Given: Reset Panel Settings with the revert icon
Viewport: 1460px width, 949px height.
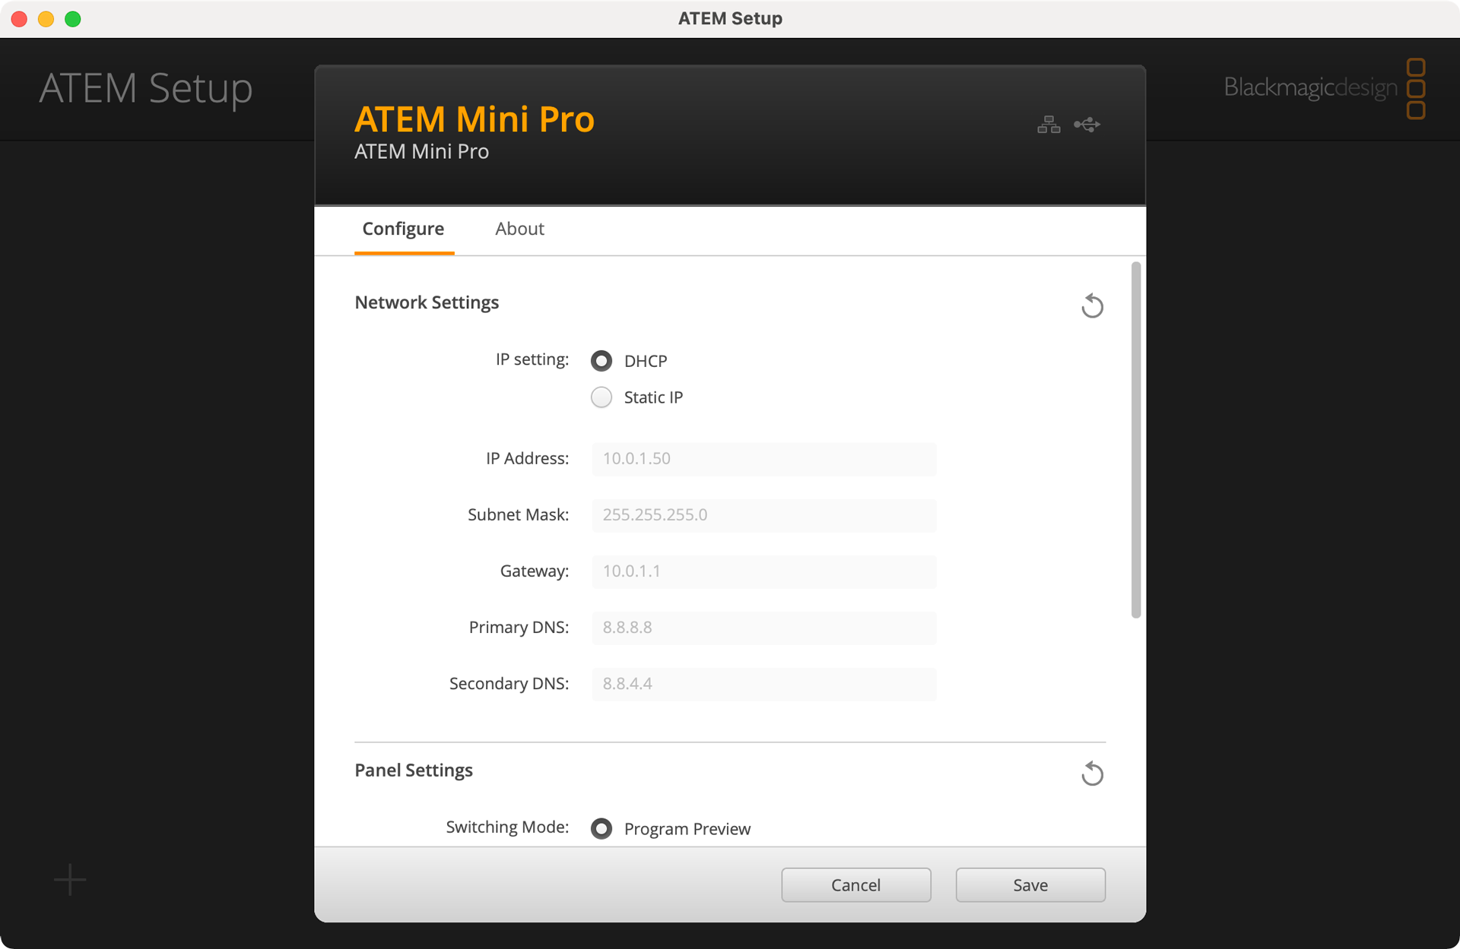Looking at the screenshot, I should tap(1092, 773).
